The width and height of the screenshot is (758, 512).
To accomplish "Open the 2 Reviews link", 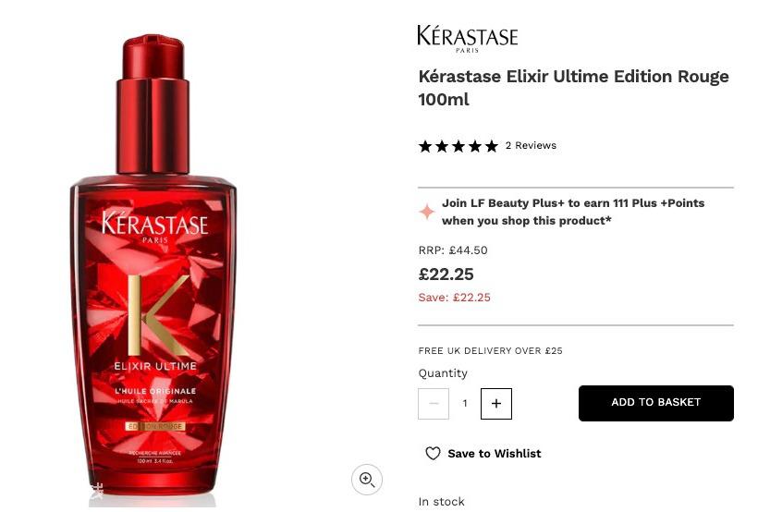I will click(531, 145).
